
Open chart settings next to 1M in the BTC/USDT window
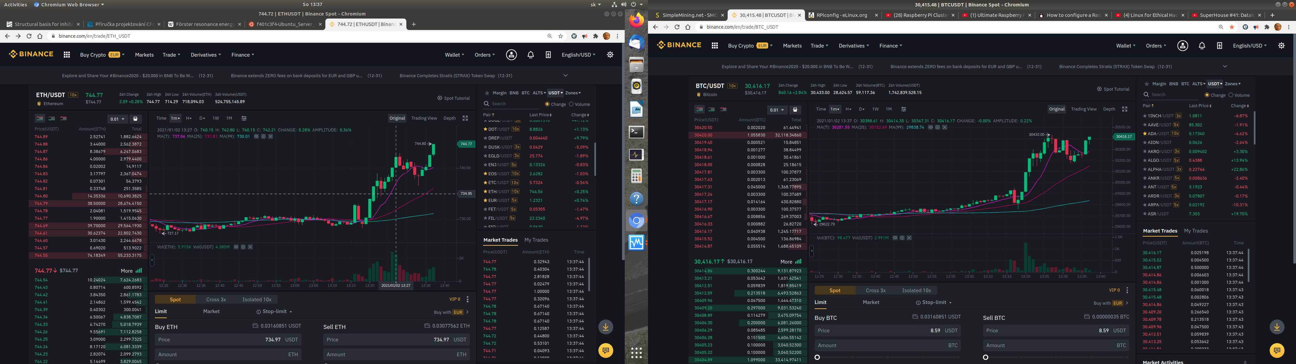pyautogui.click(x=903, y=109)
